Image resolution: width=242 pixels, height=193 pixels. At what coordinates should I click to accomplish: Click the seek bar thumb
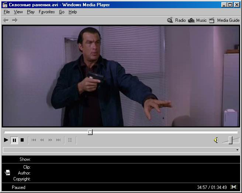(x=90, y=132)
